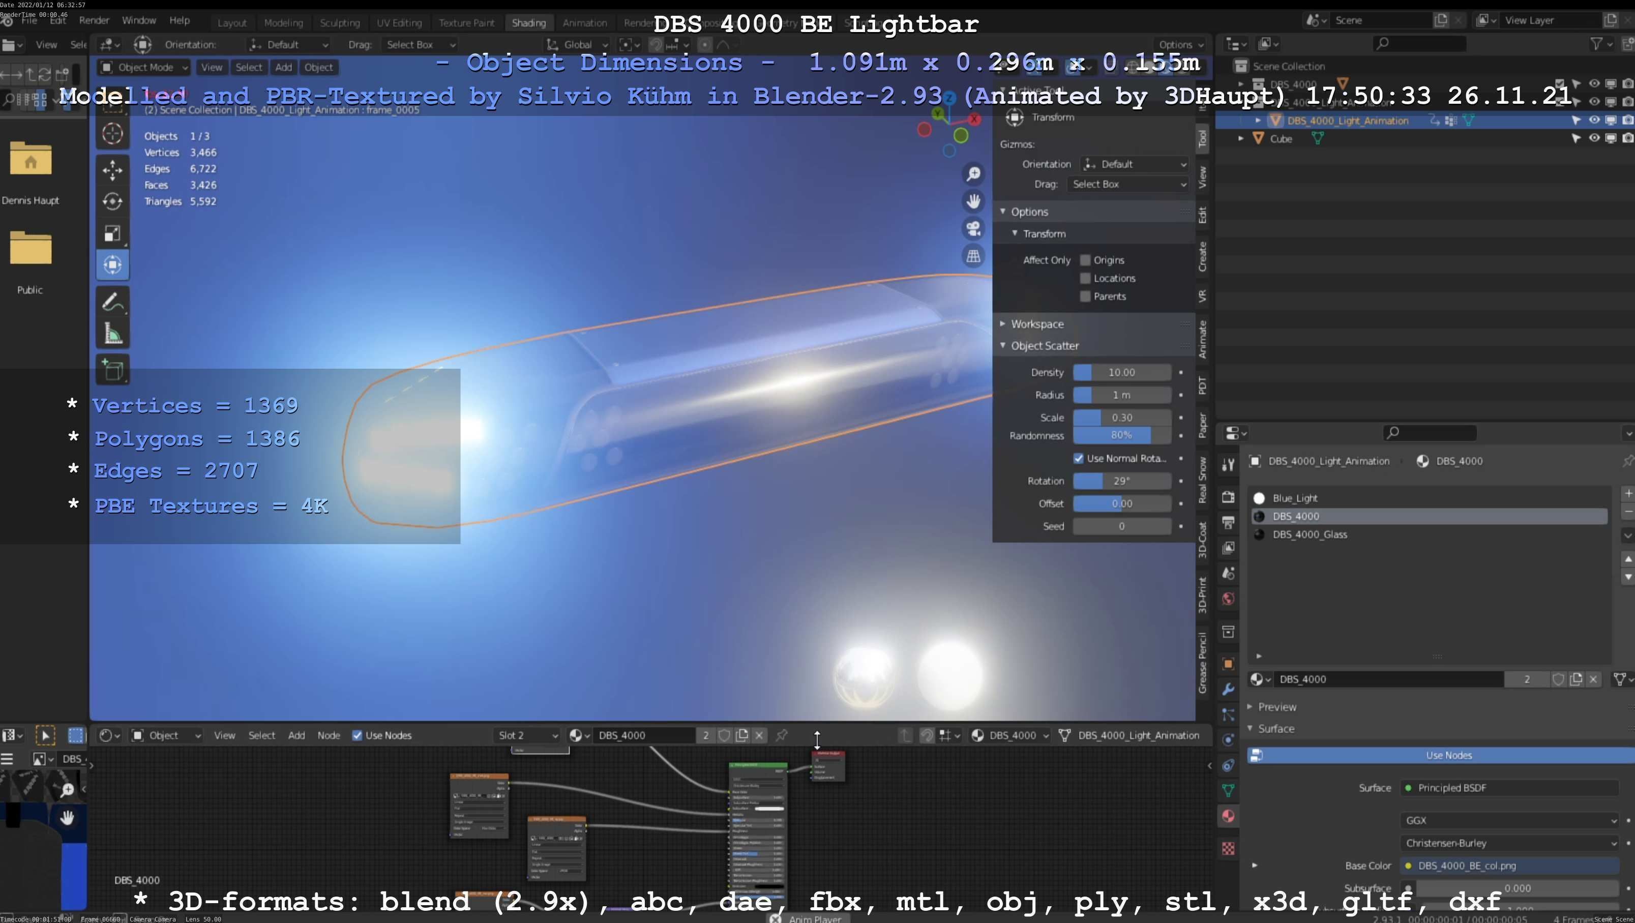Uncheck Use Normal Rotation checkbox
This screenshot has width=1635, height=923.
coord(1078,458)
